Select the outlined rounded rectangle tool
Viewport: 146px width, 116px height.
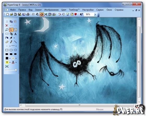pos(11,50)
